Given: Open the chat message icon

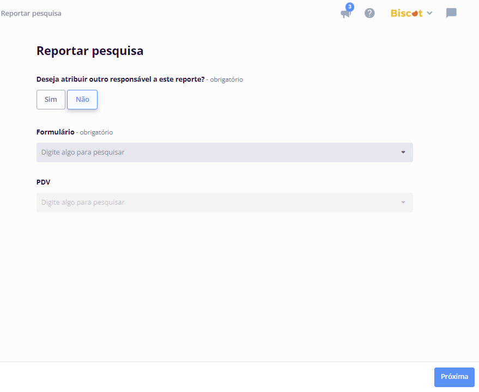Looking at the screenshot, I should (x=451, y=13).
